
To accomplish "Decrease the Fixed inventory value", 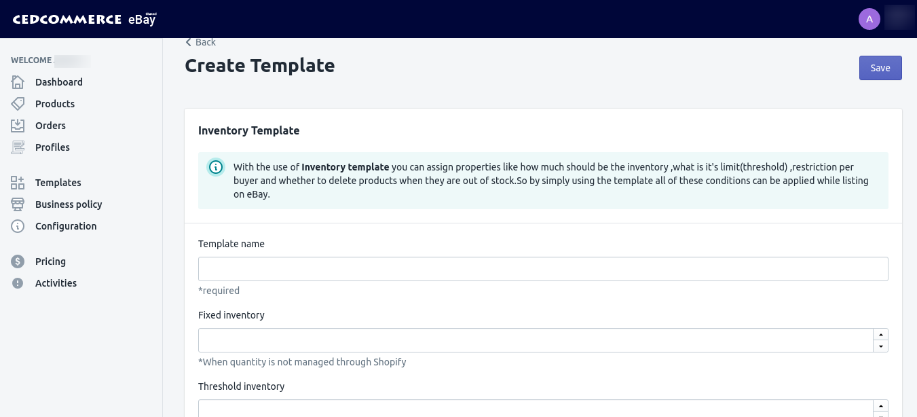I will [880, 346].
